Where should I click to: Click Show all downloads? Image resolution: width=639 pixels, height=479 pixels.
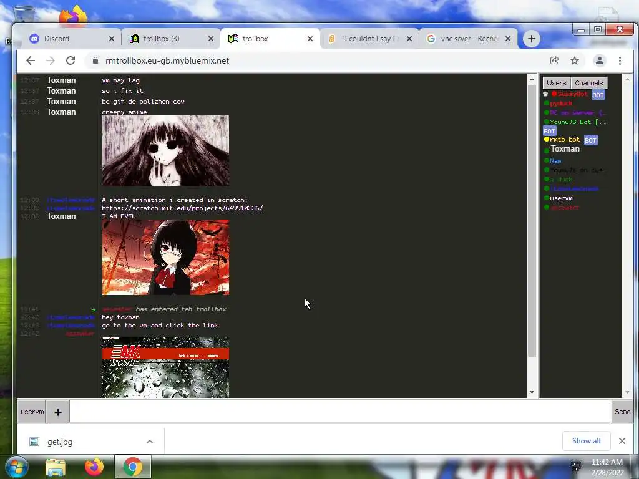point(586,441)
